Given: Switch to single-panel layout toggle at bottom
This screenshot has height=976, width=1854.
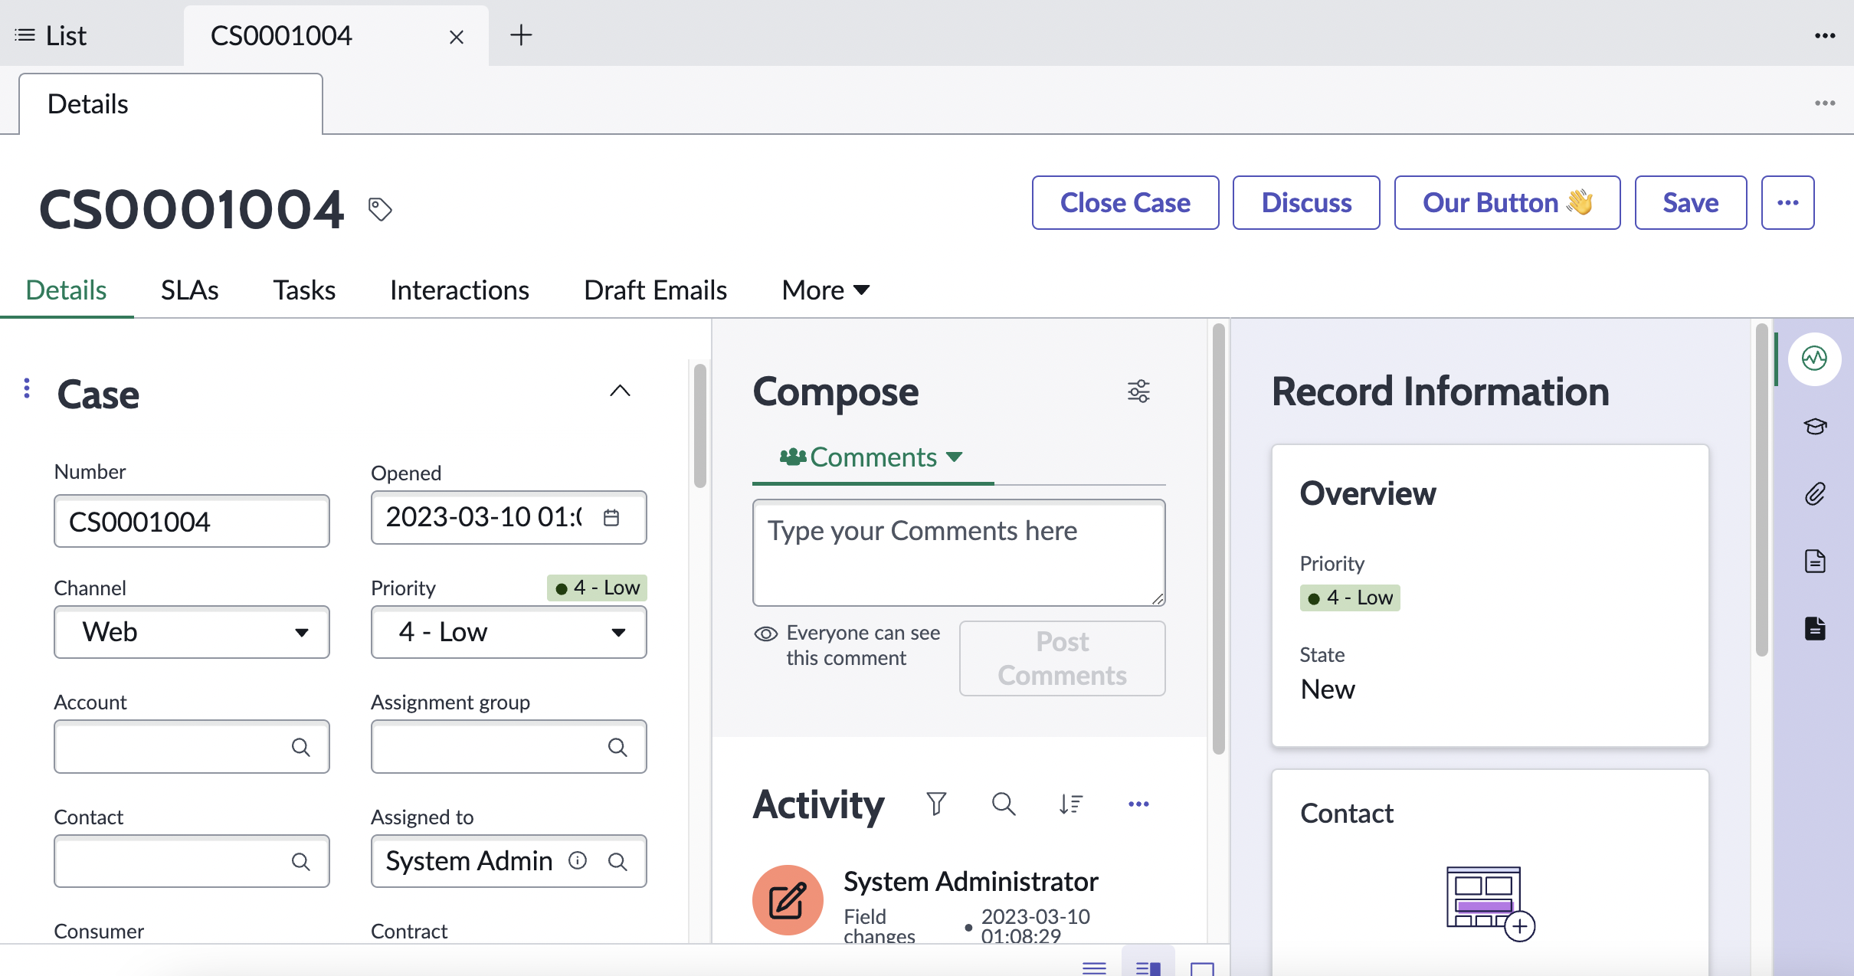Looking at the screenshot, I should click(1202, 968).
